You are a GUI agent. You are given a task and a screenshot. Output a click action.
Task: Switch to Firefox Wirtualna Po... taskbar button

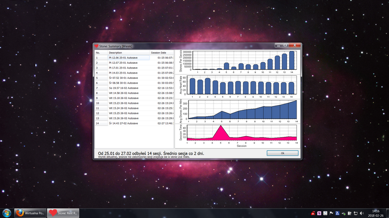point(30,213)
